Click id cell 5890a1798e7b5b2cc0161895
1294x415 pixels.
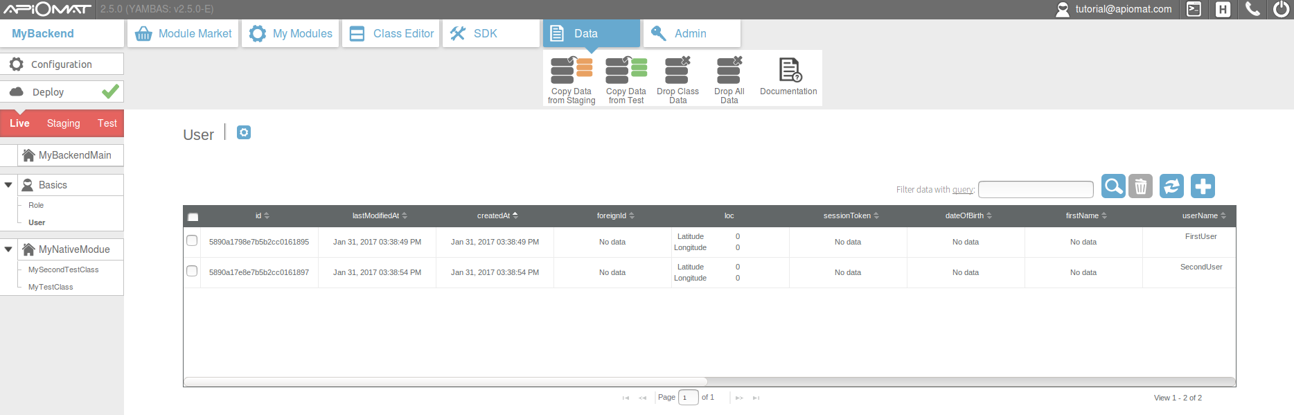tap(259, 242)
